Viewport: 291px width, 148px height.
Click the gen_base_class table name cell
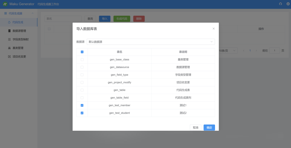[x=120, y=59]
